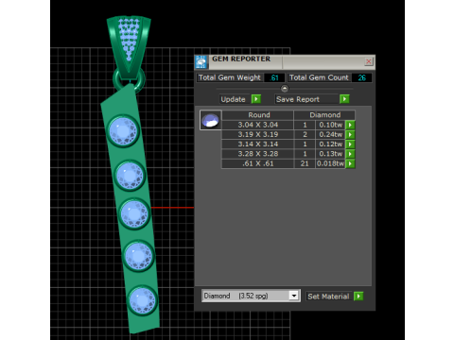
Task: Click the Gem Reporter title bar icon
Action: tap(201, 61)
